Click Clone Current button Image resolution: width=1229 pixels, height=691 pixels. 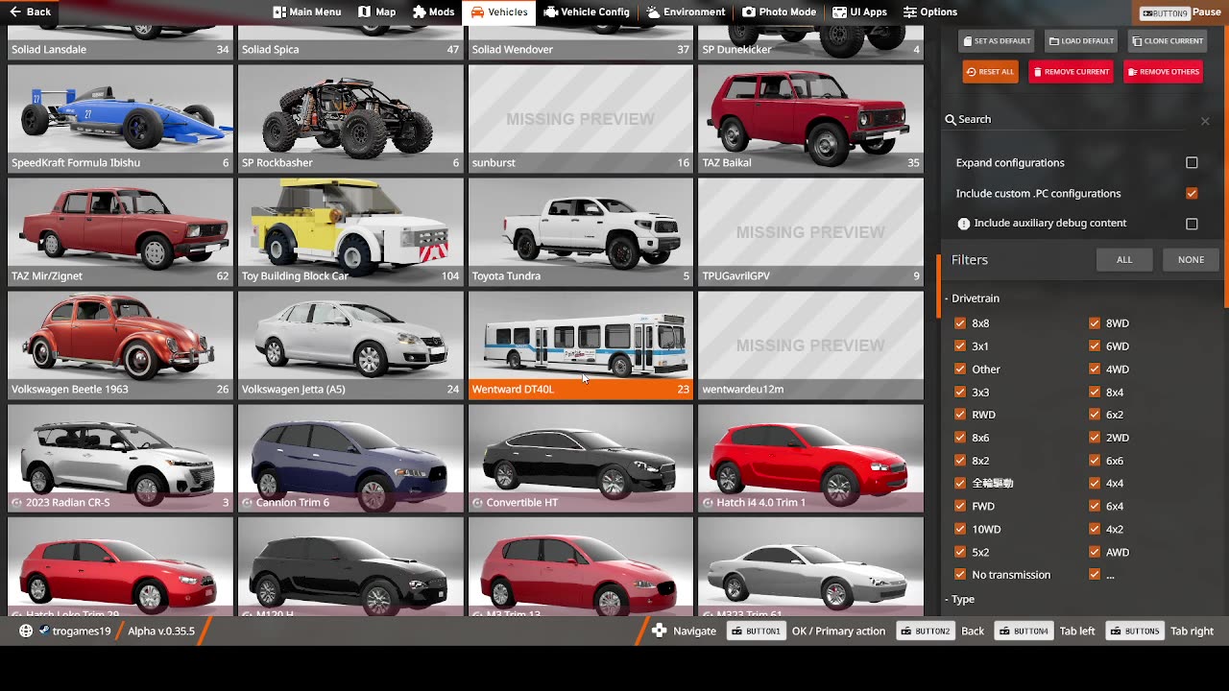point(1167,41)
